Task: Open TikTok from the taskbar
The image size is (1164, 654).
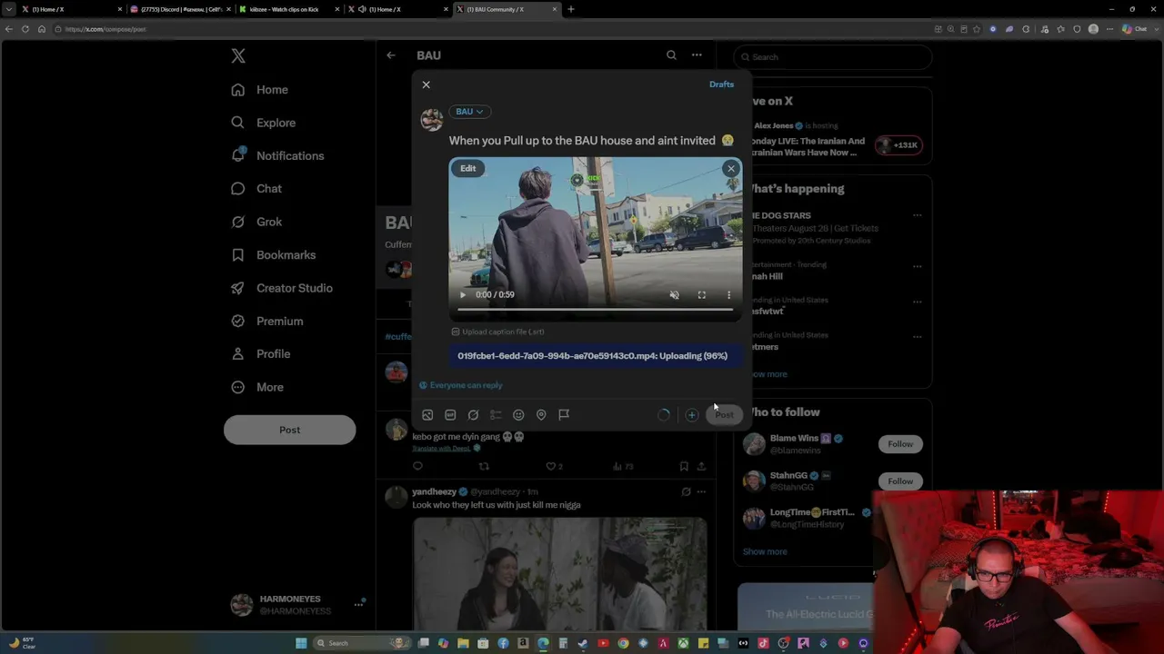Action: [763, 643]
